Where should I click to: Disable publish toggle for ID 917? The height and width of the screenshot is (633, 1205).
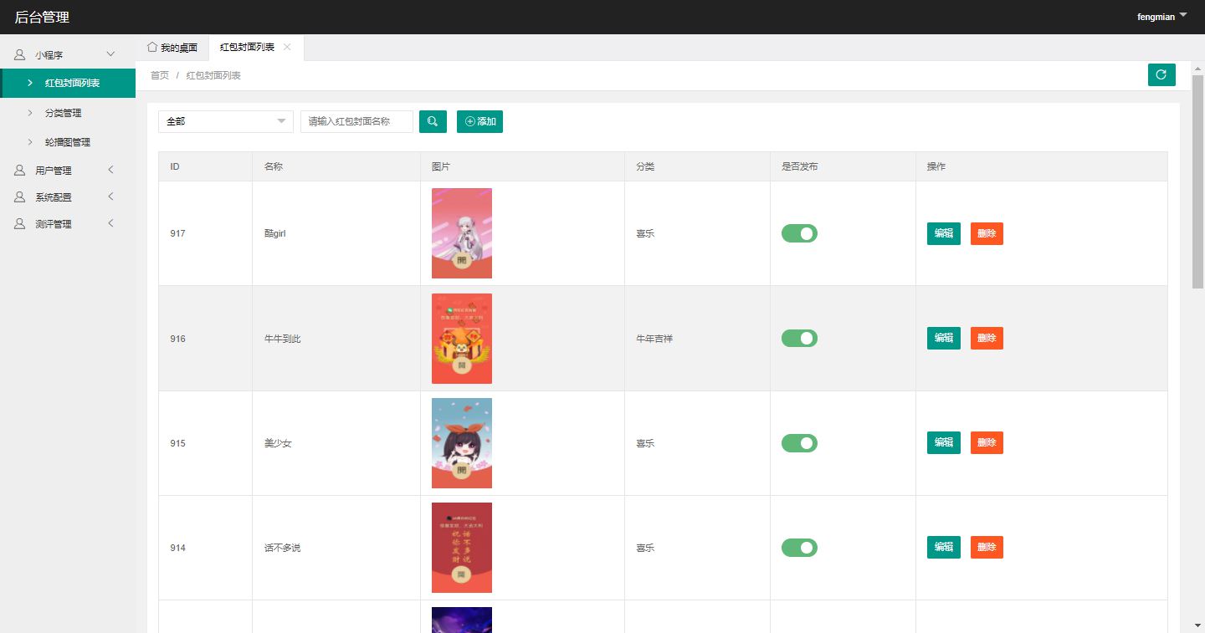click(799, 233)
